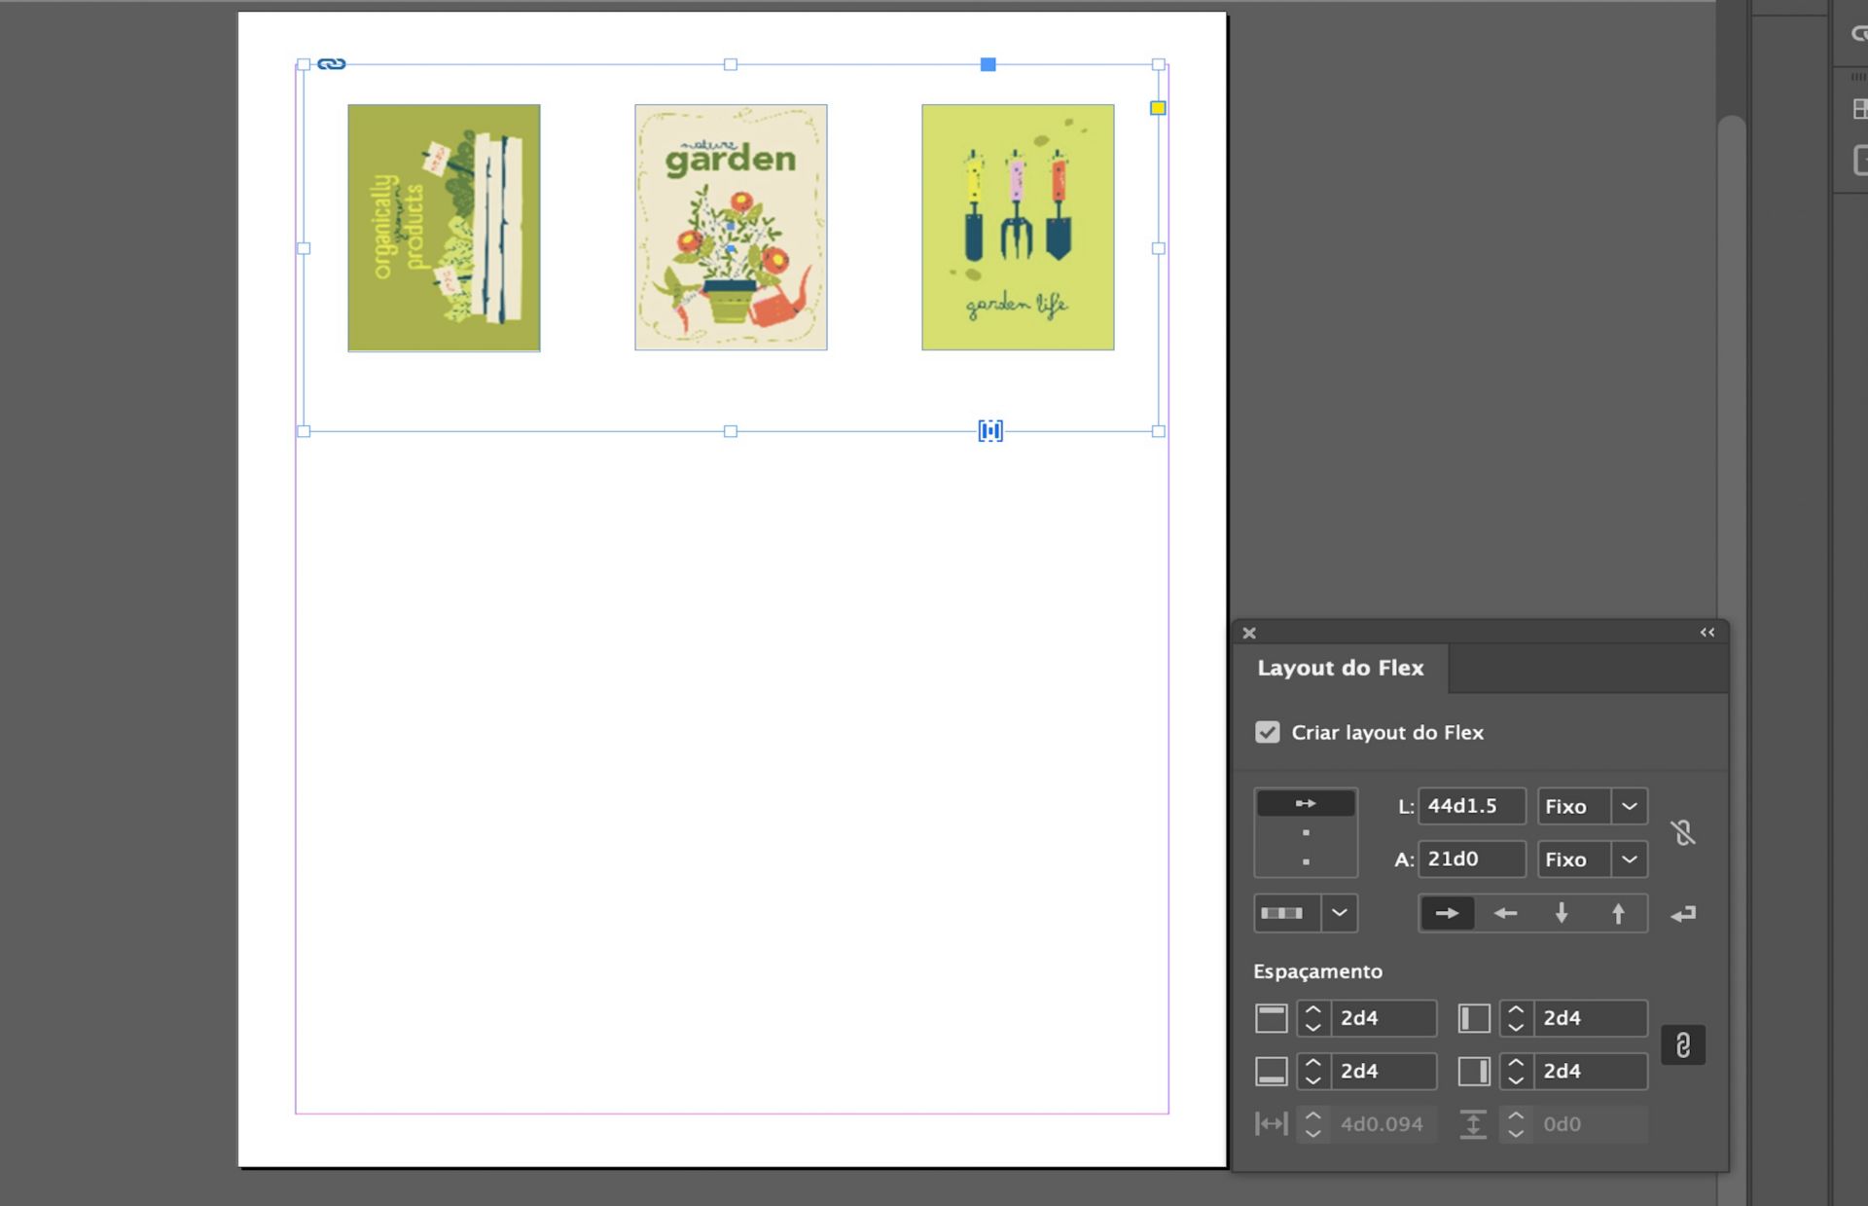Increase the top spacing with its up stepper
This screenshot has width=1868, height=1206.
[x=1313, y=1010]
